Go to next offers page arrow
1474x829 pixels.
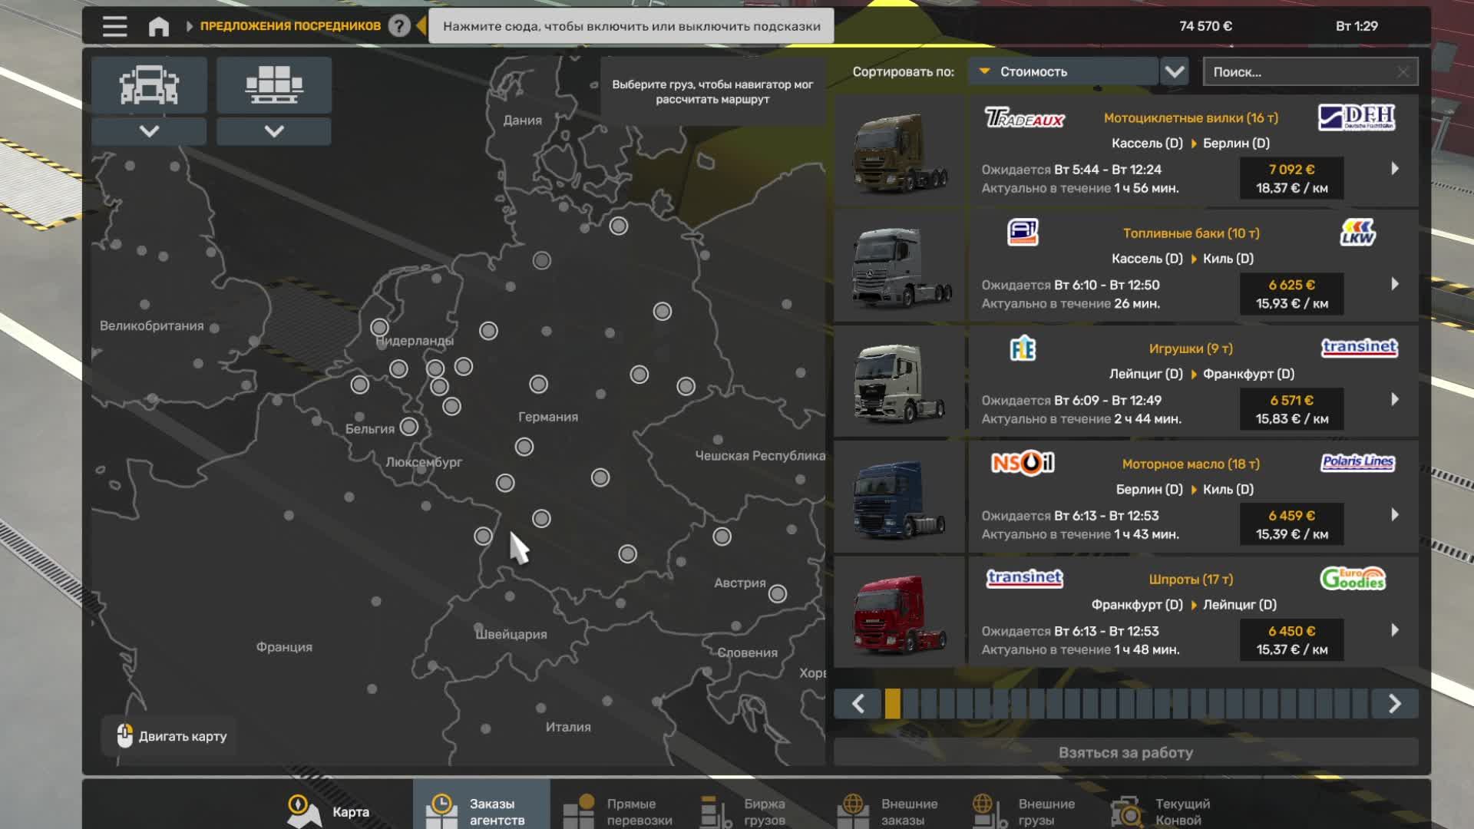point(1395,703)
